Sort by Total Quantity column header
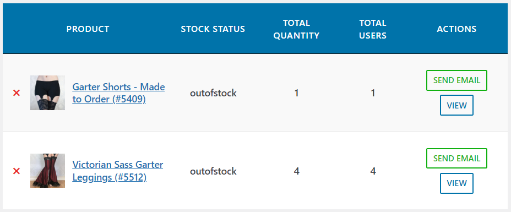 pos(296,29)
